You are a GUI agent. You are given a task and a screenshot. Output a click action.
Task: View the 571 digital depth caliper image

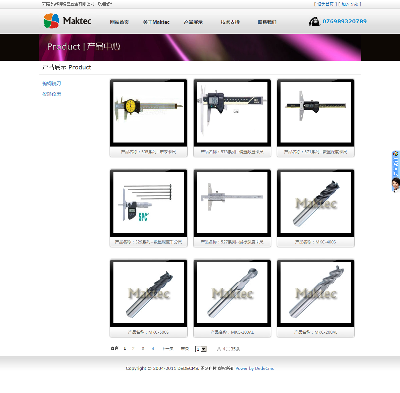click(316, 112)
